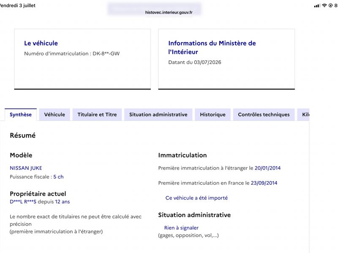Click the French registration date 23/09/2014
This screenshot has height=253, width=338.
(264, 183)
